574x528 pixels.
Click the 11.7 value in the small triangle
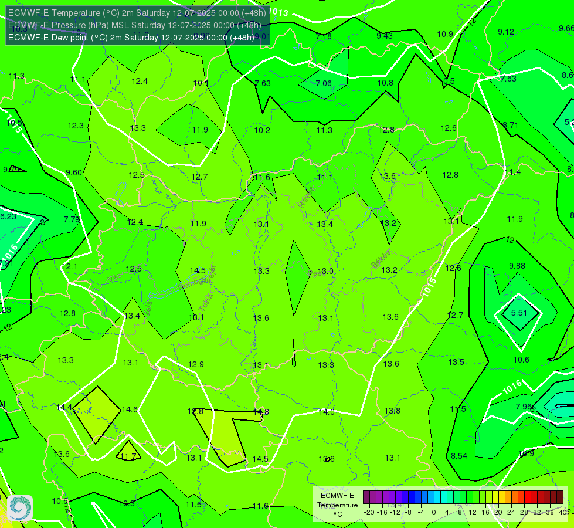click(128, 456)
